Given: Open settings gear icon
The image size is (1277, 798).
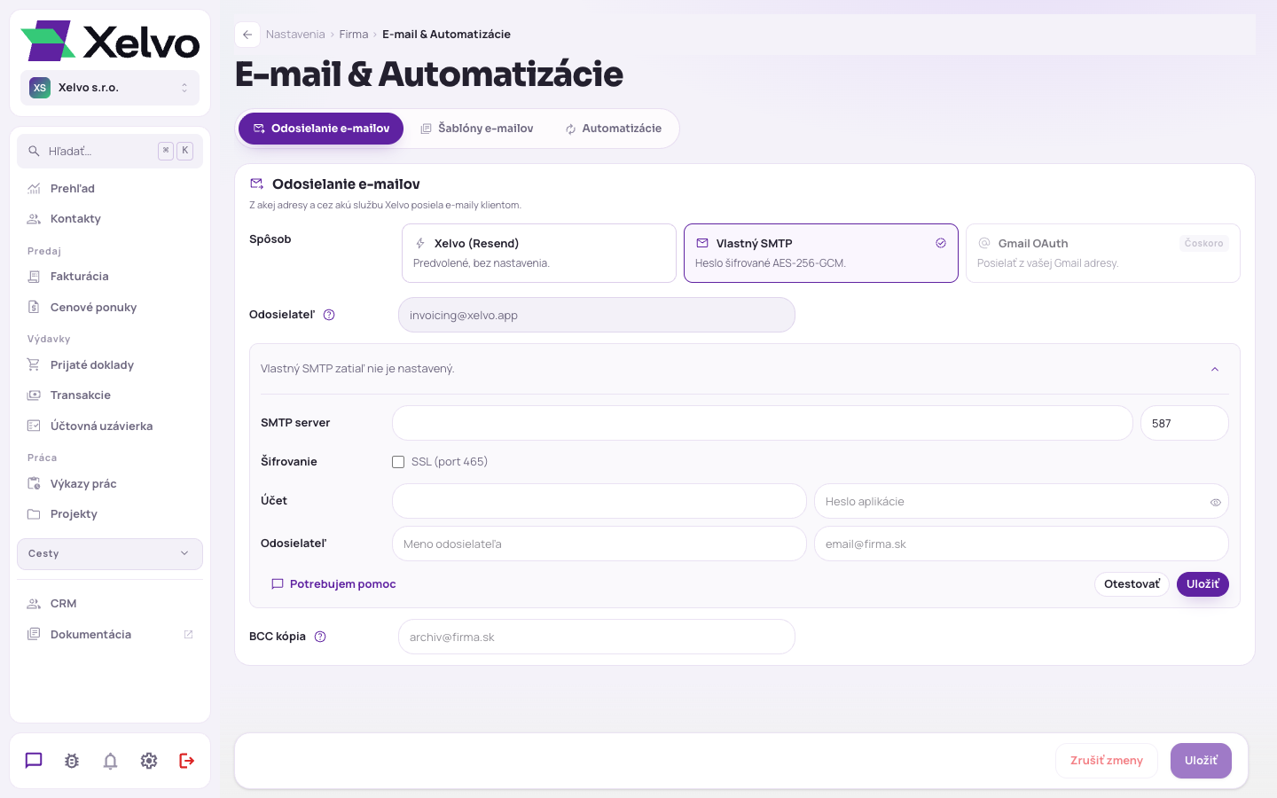Looking at the screenshot, I should click(149, 761).
